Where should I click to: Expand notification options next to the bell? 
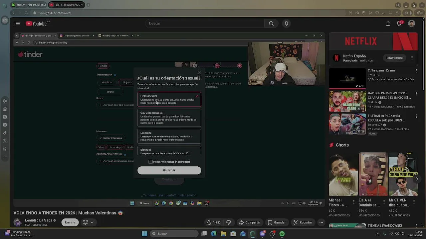[92, 222]
